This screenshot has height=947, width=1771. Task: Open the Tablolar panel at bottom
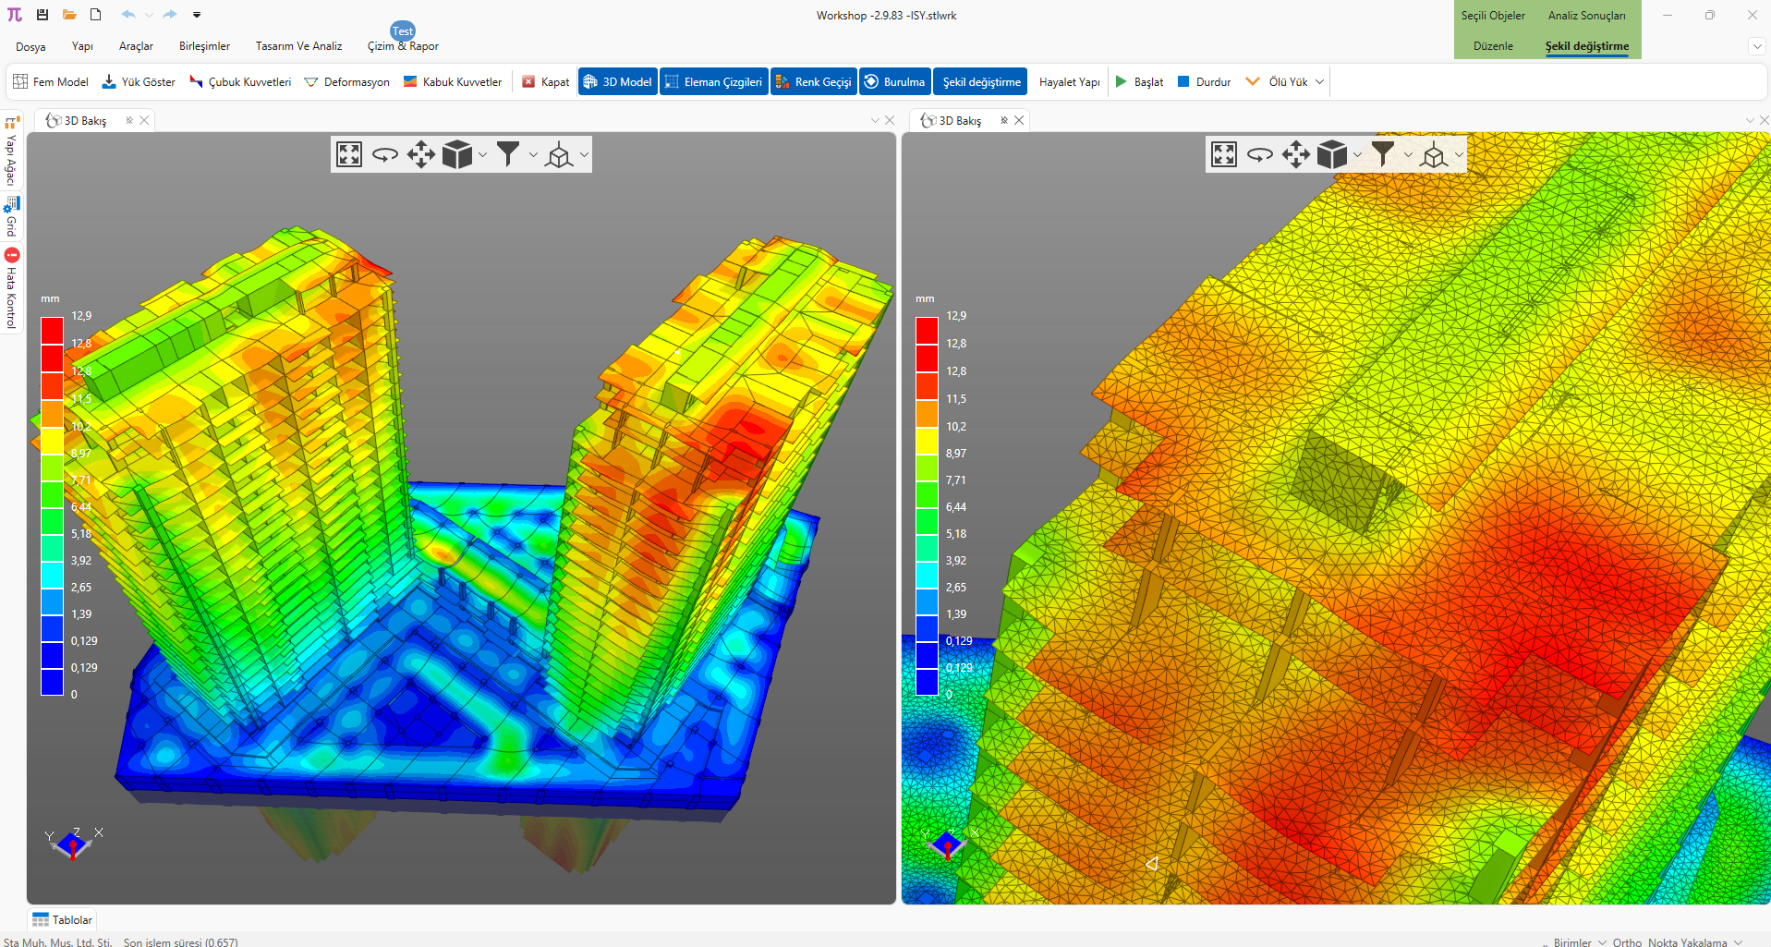pos(63,920)
